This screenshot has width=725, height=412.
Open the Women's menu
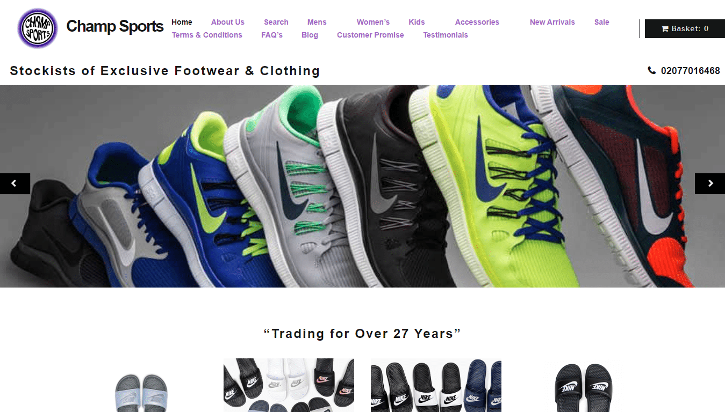373,22
